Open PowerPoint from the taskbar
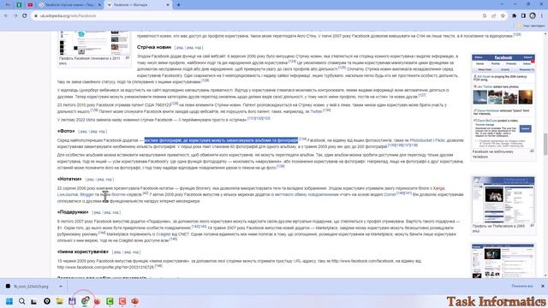This screenshot has height=308, width=548. point(135,301)
